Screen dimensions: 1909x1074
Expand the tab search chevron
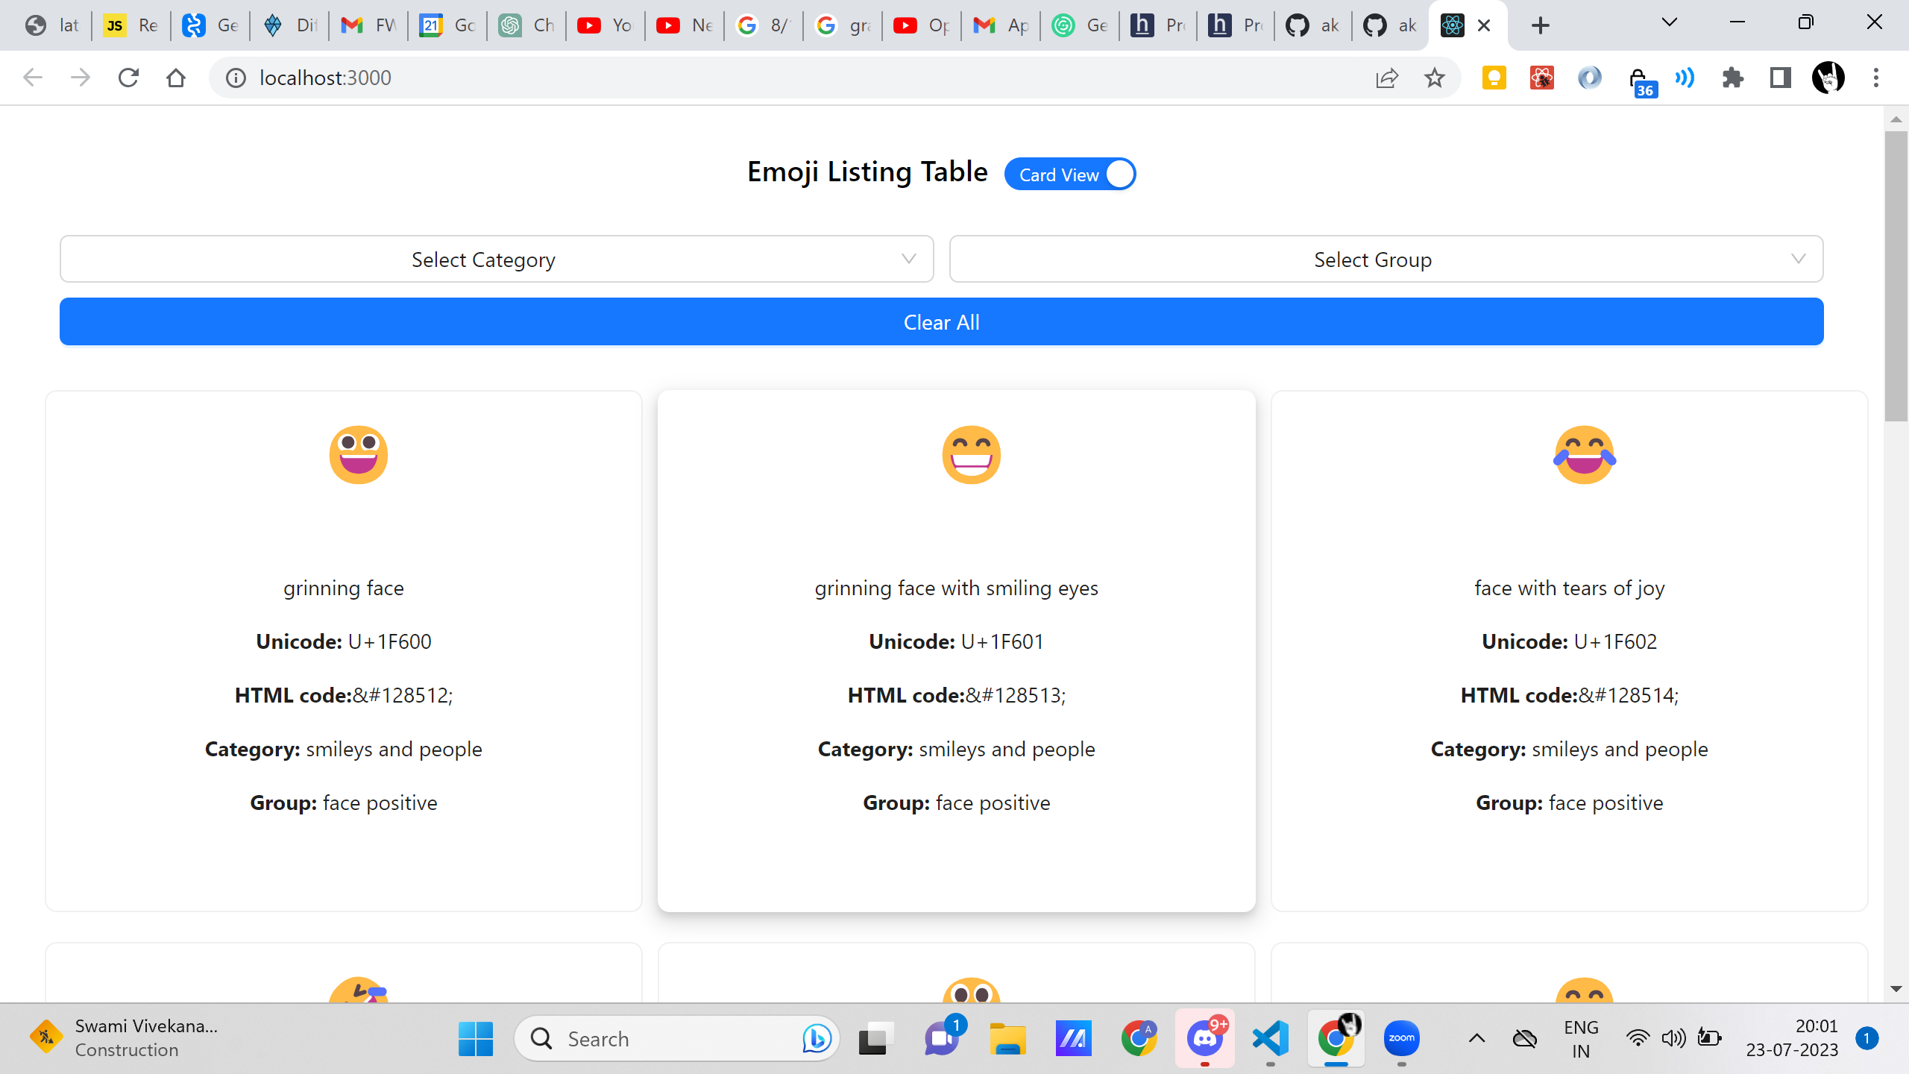pos(1670,22)
